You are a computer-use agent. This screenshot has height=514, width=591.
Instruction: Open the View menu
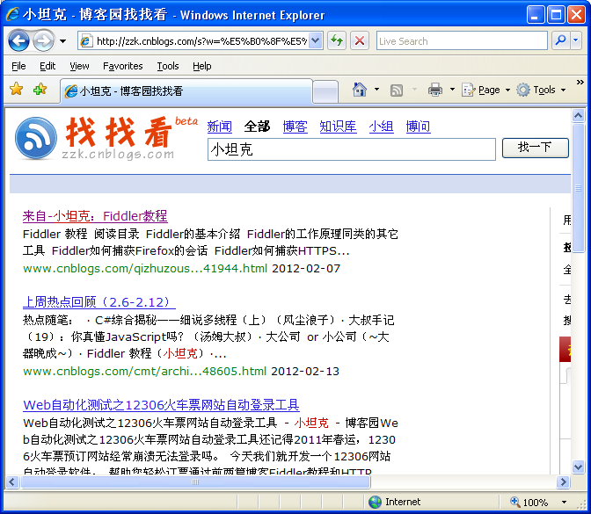tap(79, 66)
